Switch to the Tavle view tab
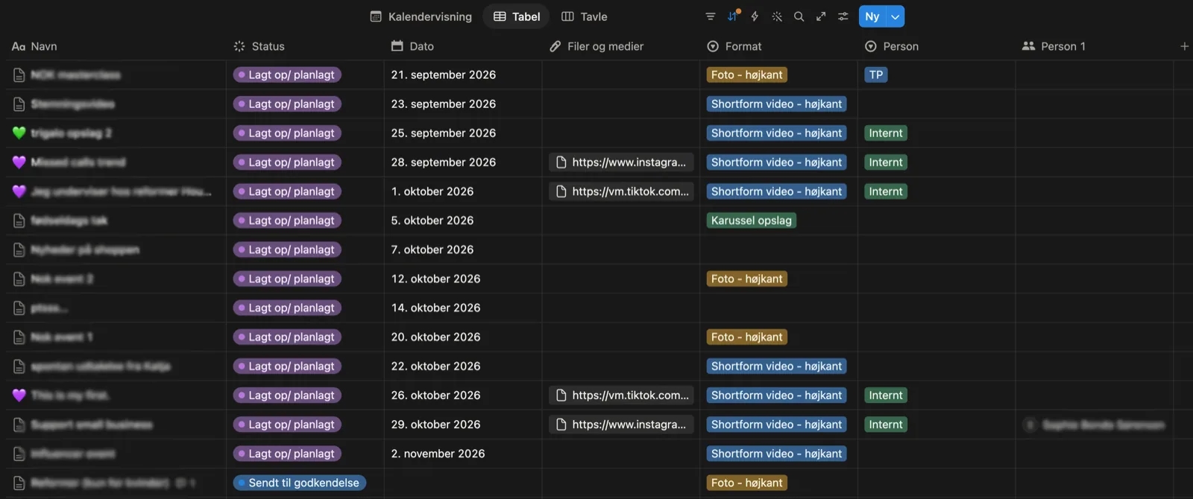 (x=585, y=16)
